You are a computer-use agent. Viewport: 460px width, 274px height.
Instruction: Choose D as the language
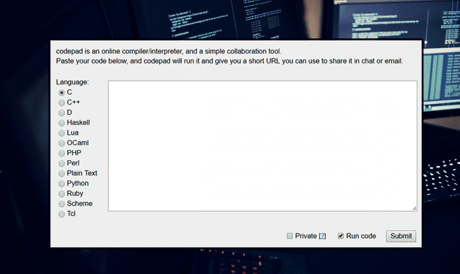click(61, 113)
